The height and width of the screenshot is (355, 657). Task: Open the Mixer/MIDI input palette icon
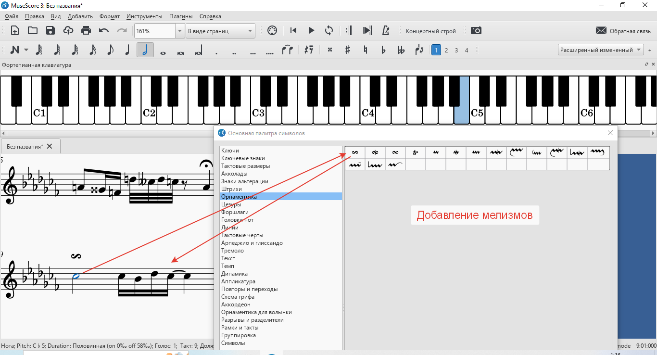(272, 31)
